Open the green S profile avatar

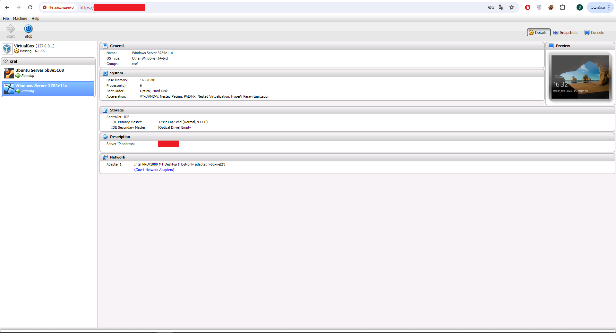point(579,7)
